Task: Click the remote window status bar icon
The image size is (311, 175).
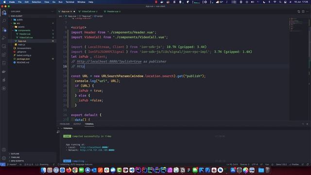Action: tap(2, 164)
